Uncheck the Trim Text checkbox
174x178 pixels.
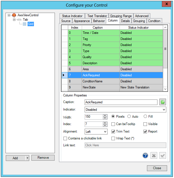[113, 132]
